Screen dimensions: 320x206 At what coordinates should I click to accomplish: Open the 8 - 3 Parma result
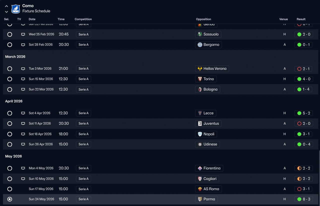[x=304, y=199]
